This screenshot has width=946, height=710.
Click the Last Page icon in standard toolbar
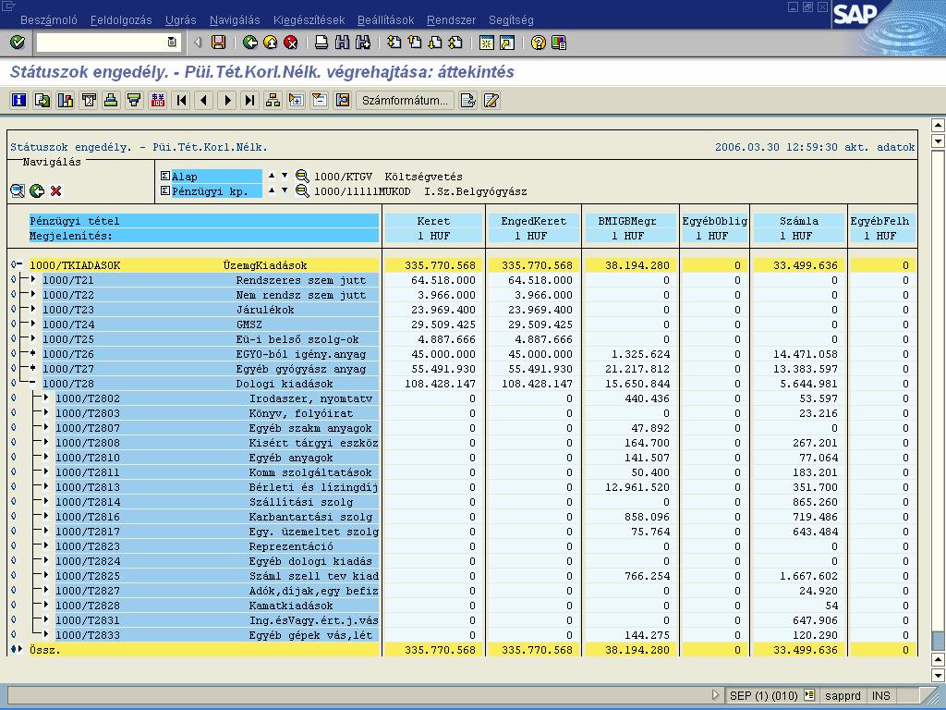tap(455, 43)
